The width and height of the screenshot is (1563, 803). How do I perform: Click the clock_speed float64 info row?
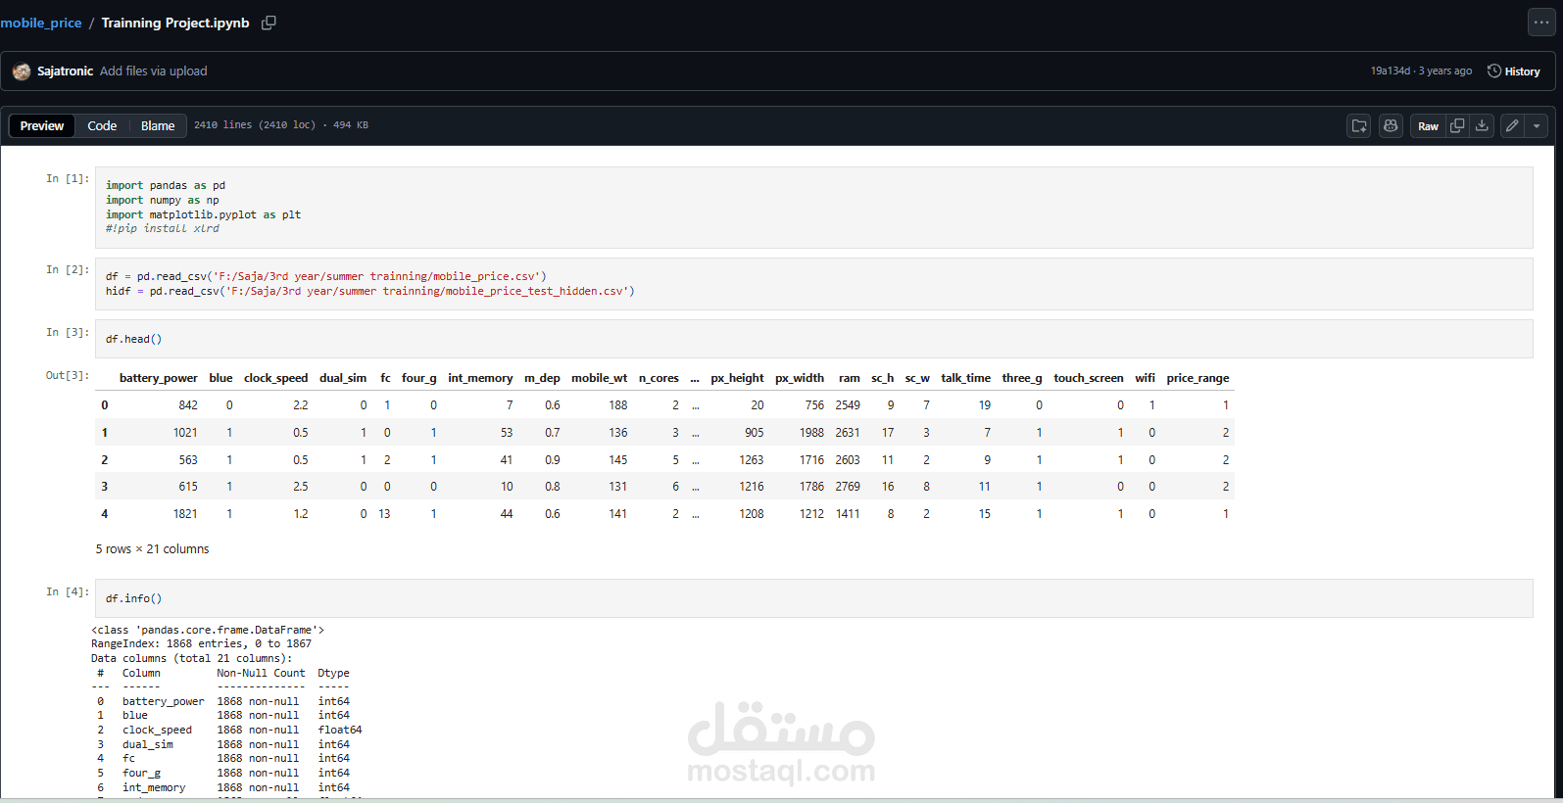228,731
